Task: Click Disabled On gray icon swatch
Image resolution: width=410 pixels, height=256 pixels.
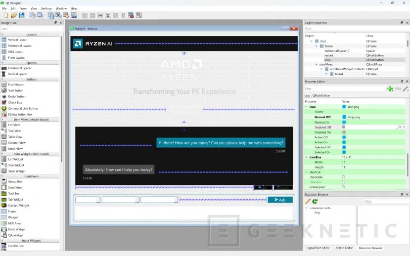Action: pyautogui.click(x=344, y=132)
